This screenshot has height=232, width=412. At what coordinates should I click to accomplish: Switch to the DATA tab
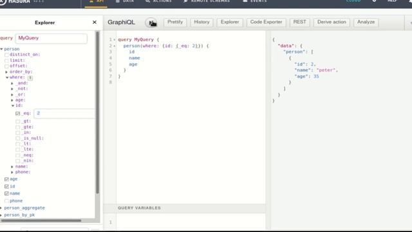(x=125, y=1)
